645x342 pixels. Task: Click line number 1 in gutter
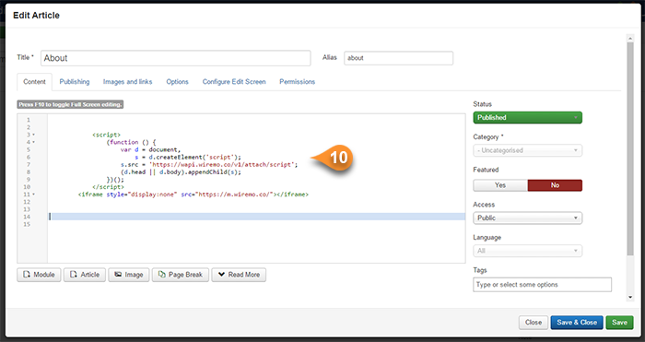coord(29,120)
